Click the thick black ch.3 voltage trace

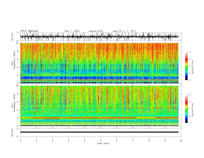click(99, 132)
